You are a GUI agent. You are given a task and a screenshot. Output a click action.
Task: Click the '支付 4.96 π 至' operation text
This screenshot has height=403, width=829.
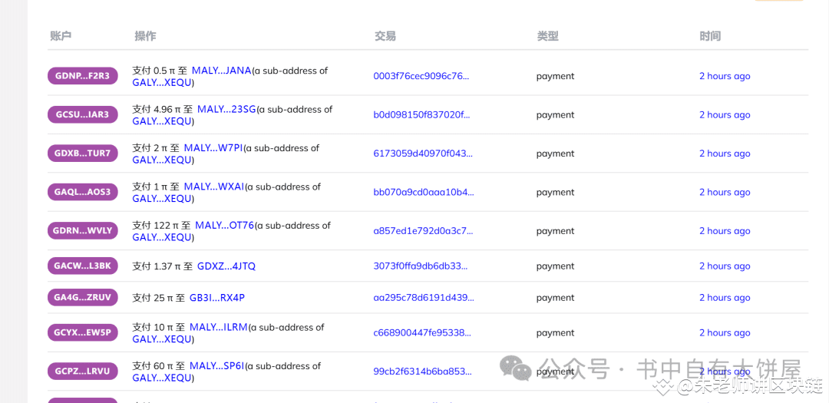[x=162, y=110]
